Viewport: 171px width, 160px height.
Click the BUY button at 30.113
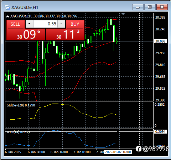pyautogui.click(x=65, y=30)
